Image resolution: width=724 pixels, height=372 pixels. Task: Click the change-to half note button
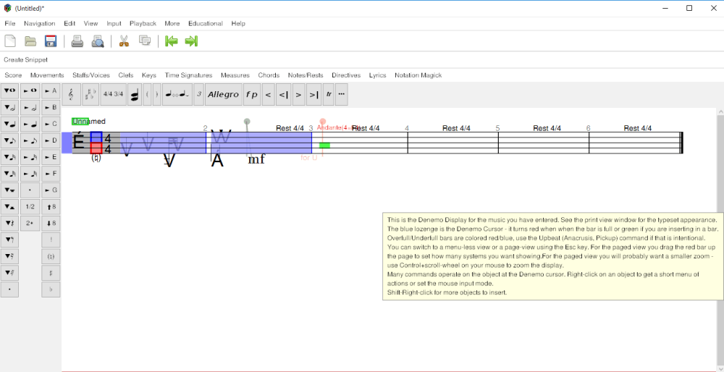(9, 108)
